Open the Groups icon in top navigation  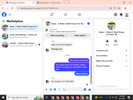[79, 15]
